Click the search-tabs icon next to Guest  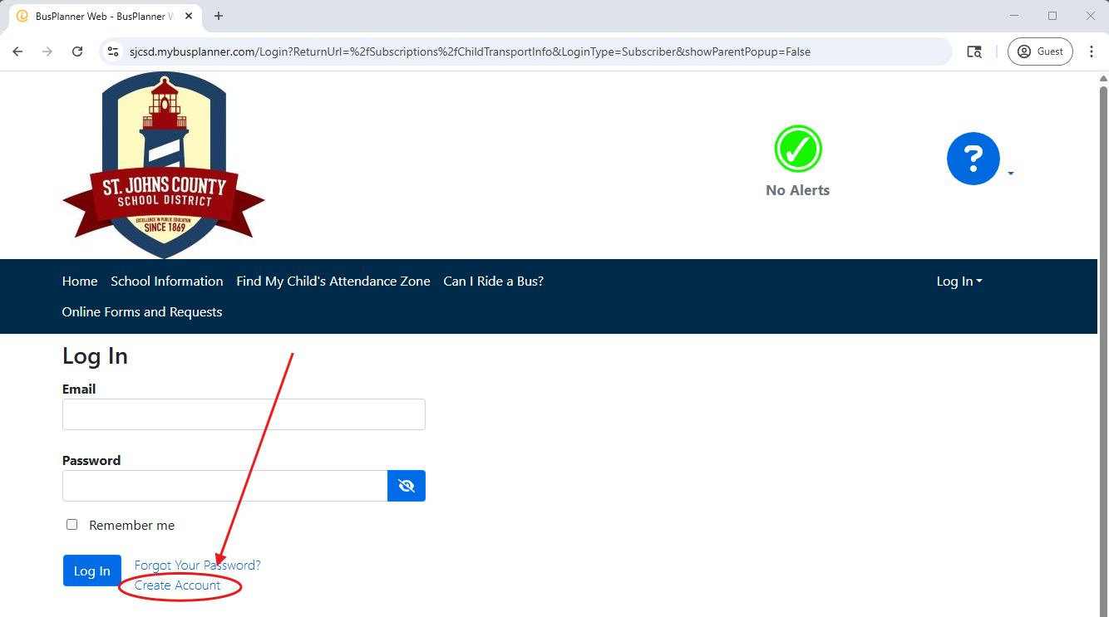pos(974,51)
